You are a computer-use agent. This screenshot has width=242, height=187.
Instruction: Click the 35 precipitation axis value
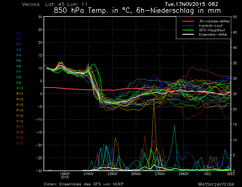point(235,63)
